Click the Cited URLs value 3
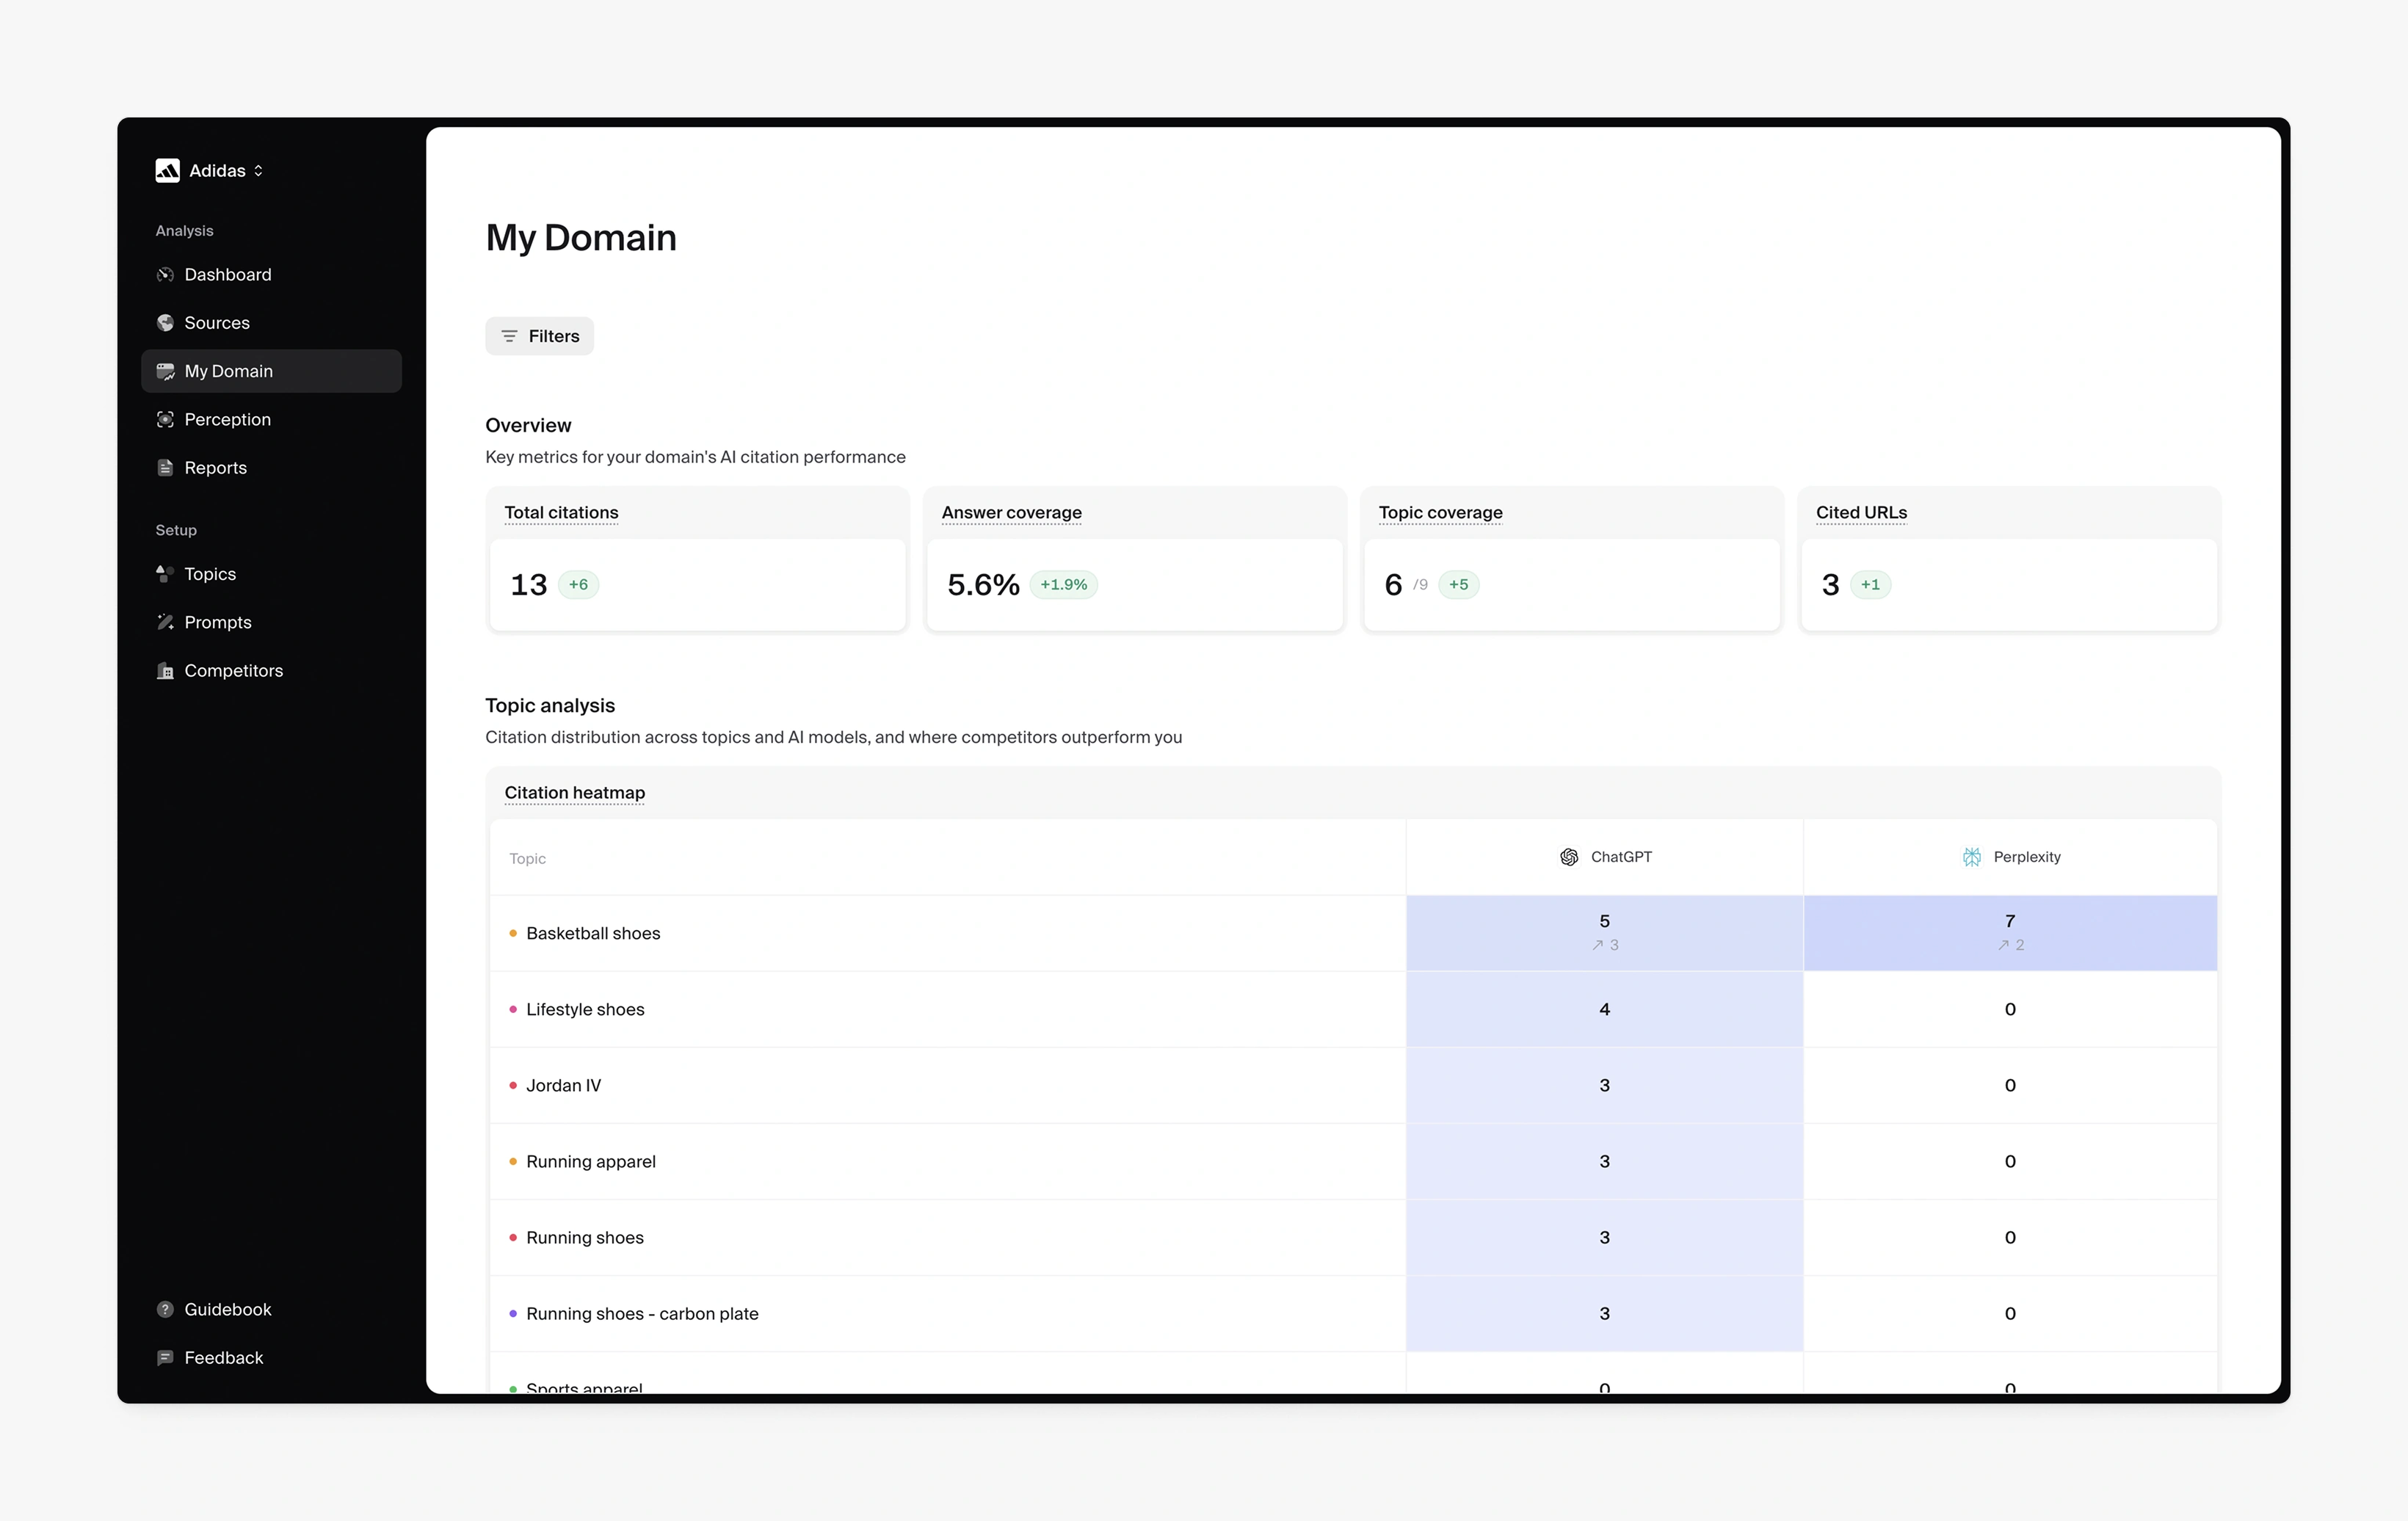This screenshot has height=1521, width=2408. pos(1830,585)
